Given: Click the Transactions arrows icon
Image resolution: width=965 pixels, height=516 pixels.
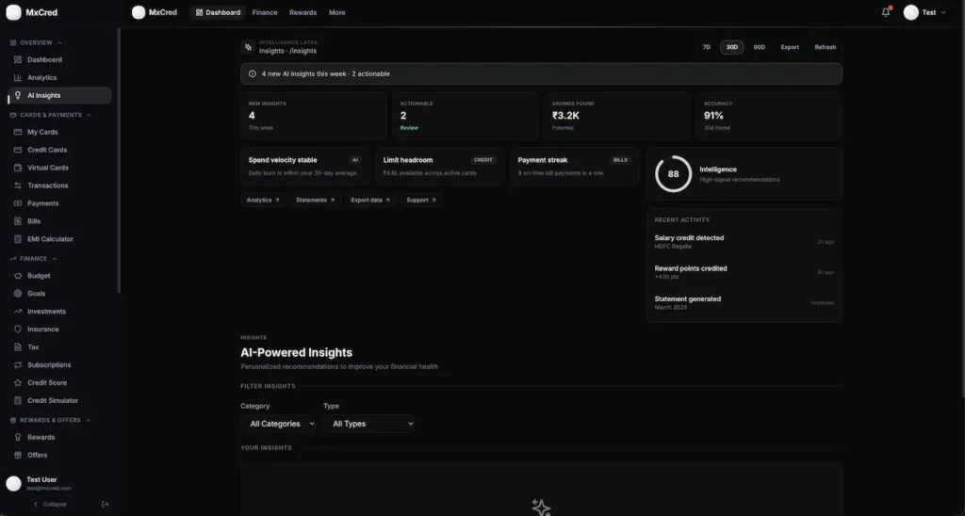Looking at the screenshot, I should click(18, 185).
